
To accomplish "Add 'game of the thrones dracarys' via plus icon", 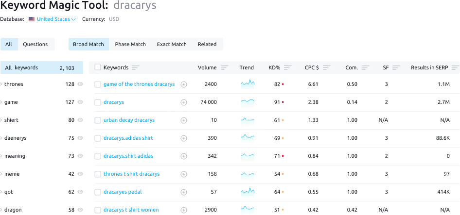I will click(x=184, y=84).
